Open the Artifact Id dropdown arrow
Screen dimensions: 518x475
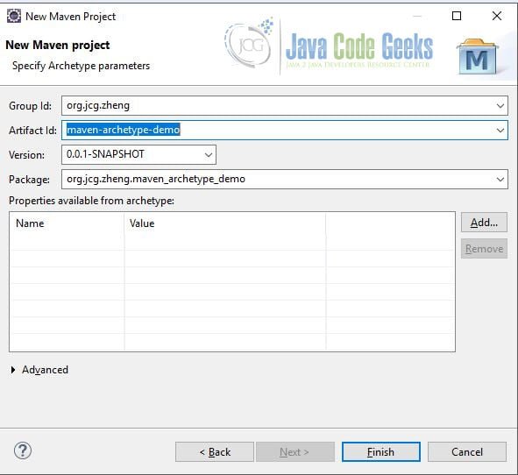coord(500,131)
